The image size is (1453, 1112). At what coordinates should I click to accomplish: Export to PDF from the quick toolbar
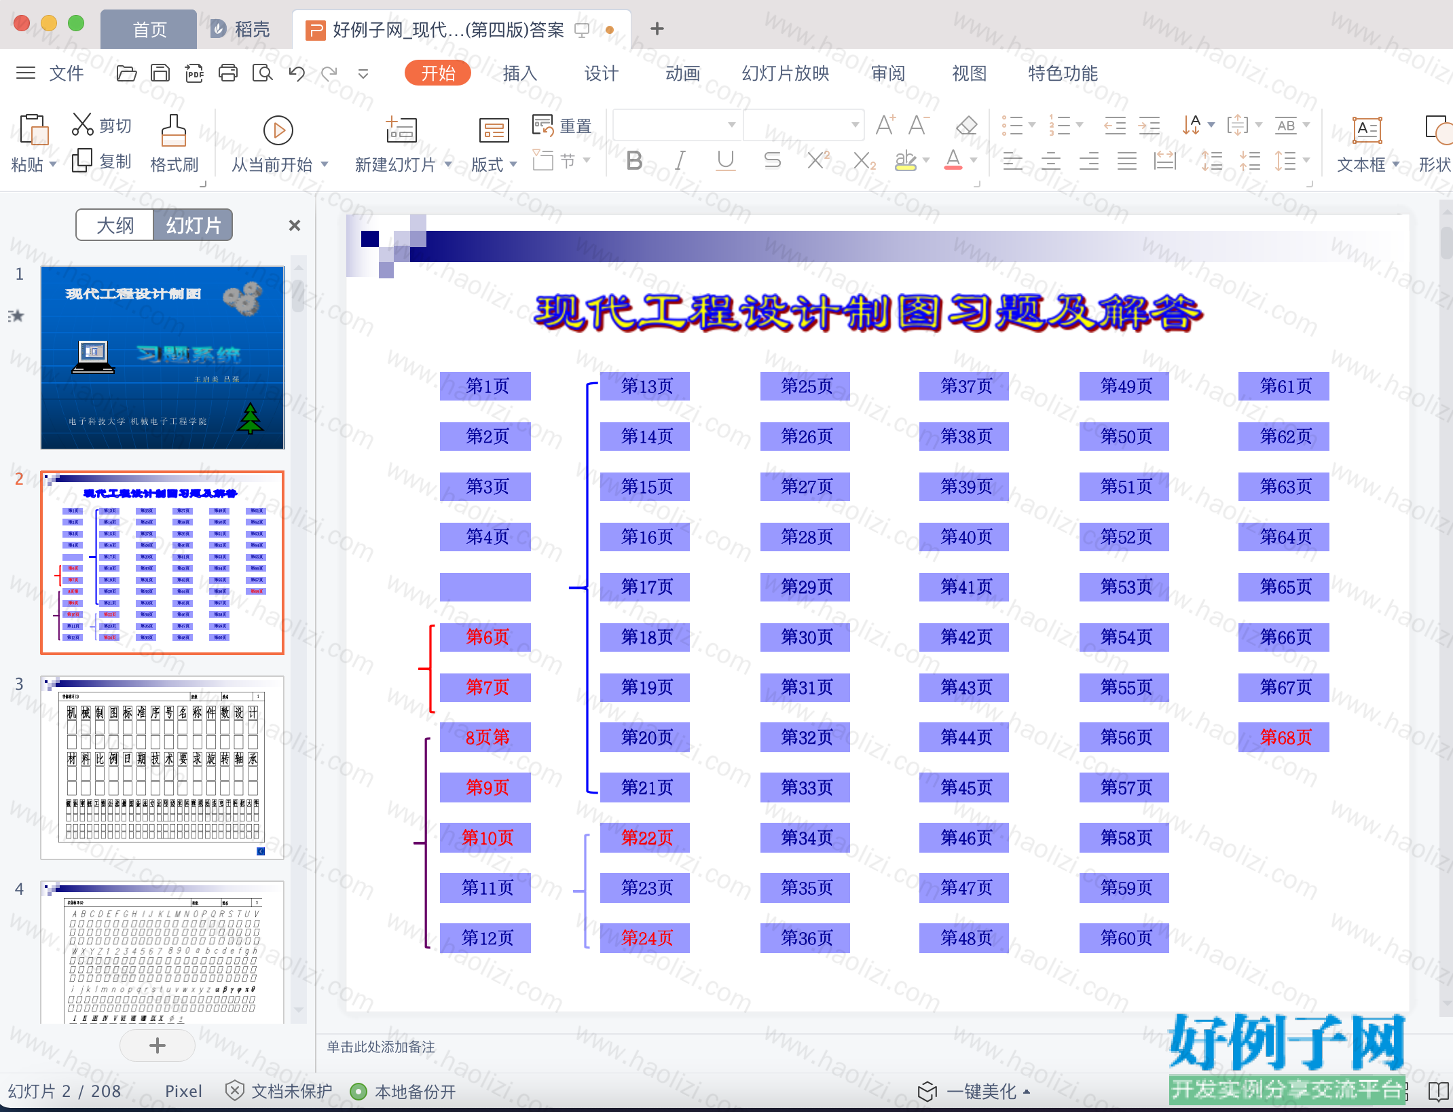pyautogui.click(x=194, y=73)
